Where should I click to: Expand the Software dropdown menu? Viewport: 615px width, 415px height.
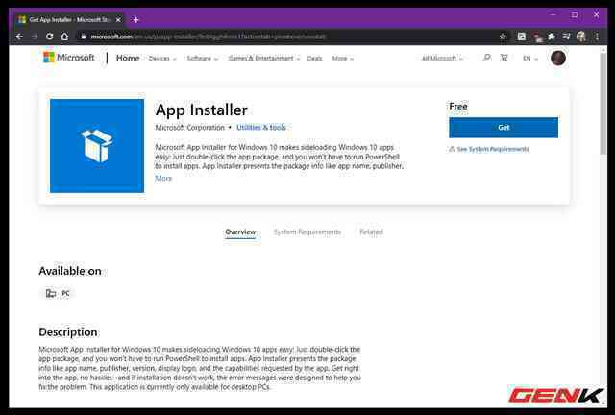(x=203, y=59)
